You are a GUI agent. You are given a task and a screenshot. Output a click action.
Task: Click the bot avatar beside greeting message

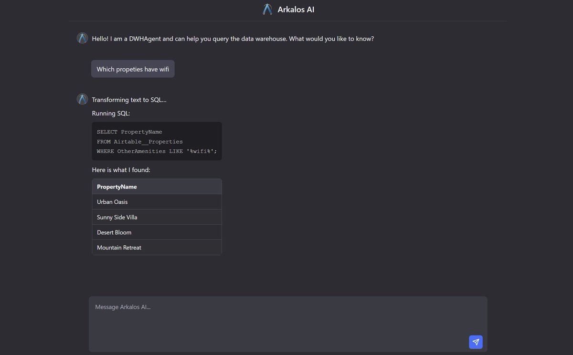coord(83,38)
